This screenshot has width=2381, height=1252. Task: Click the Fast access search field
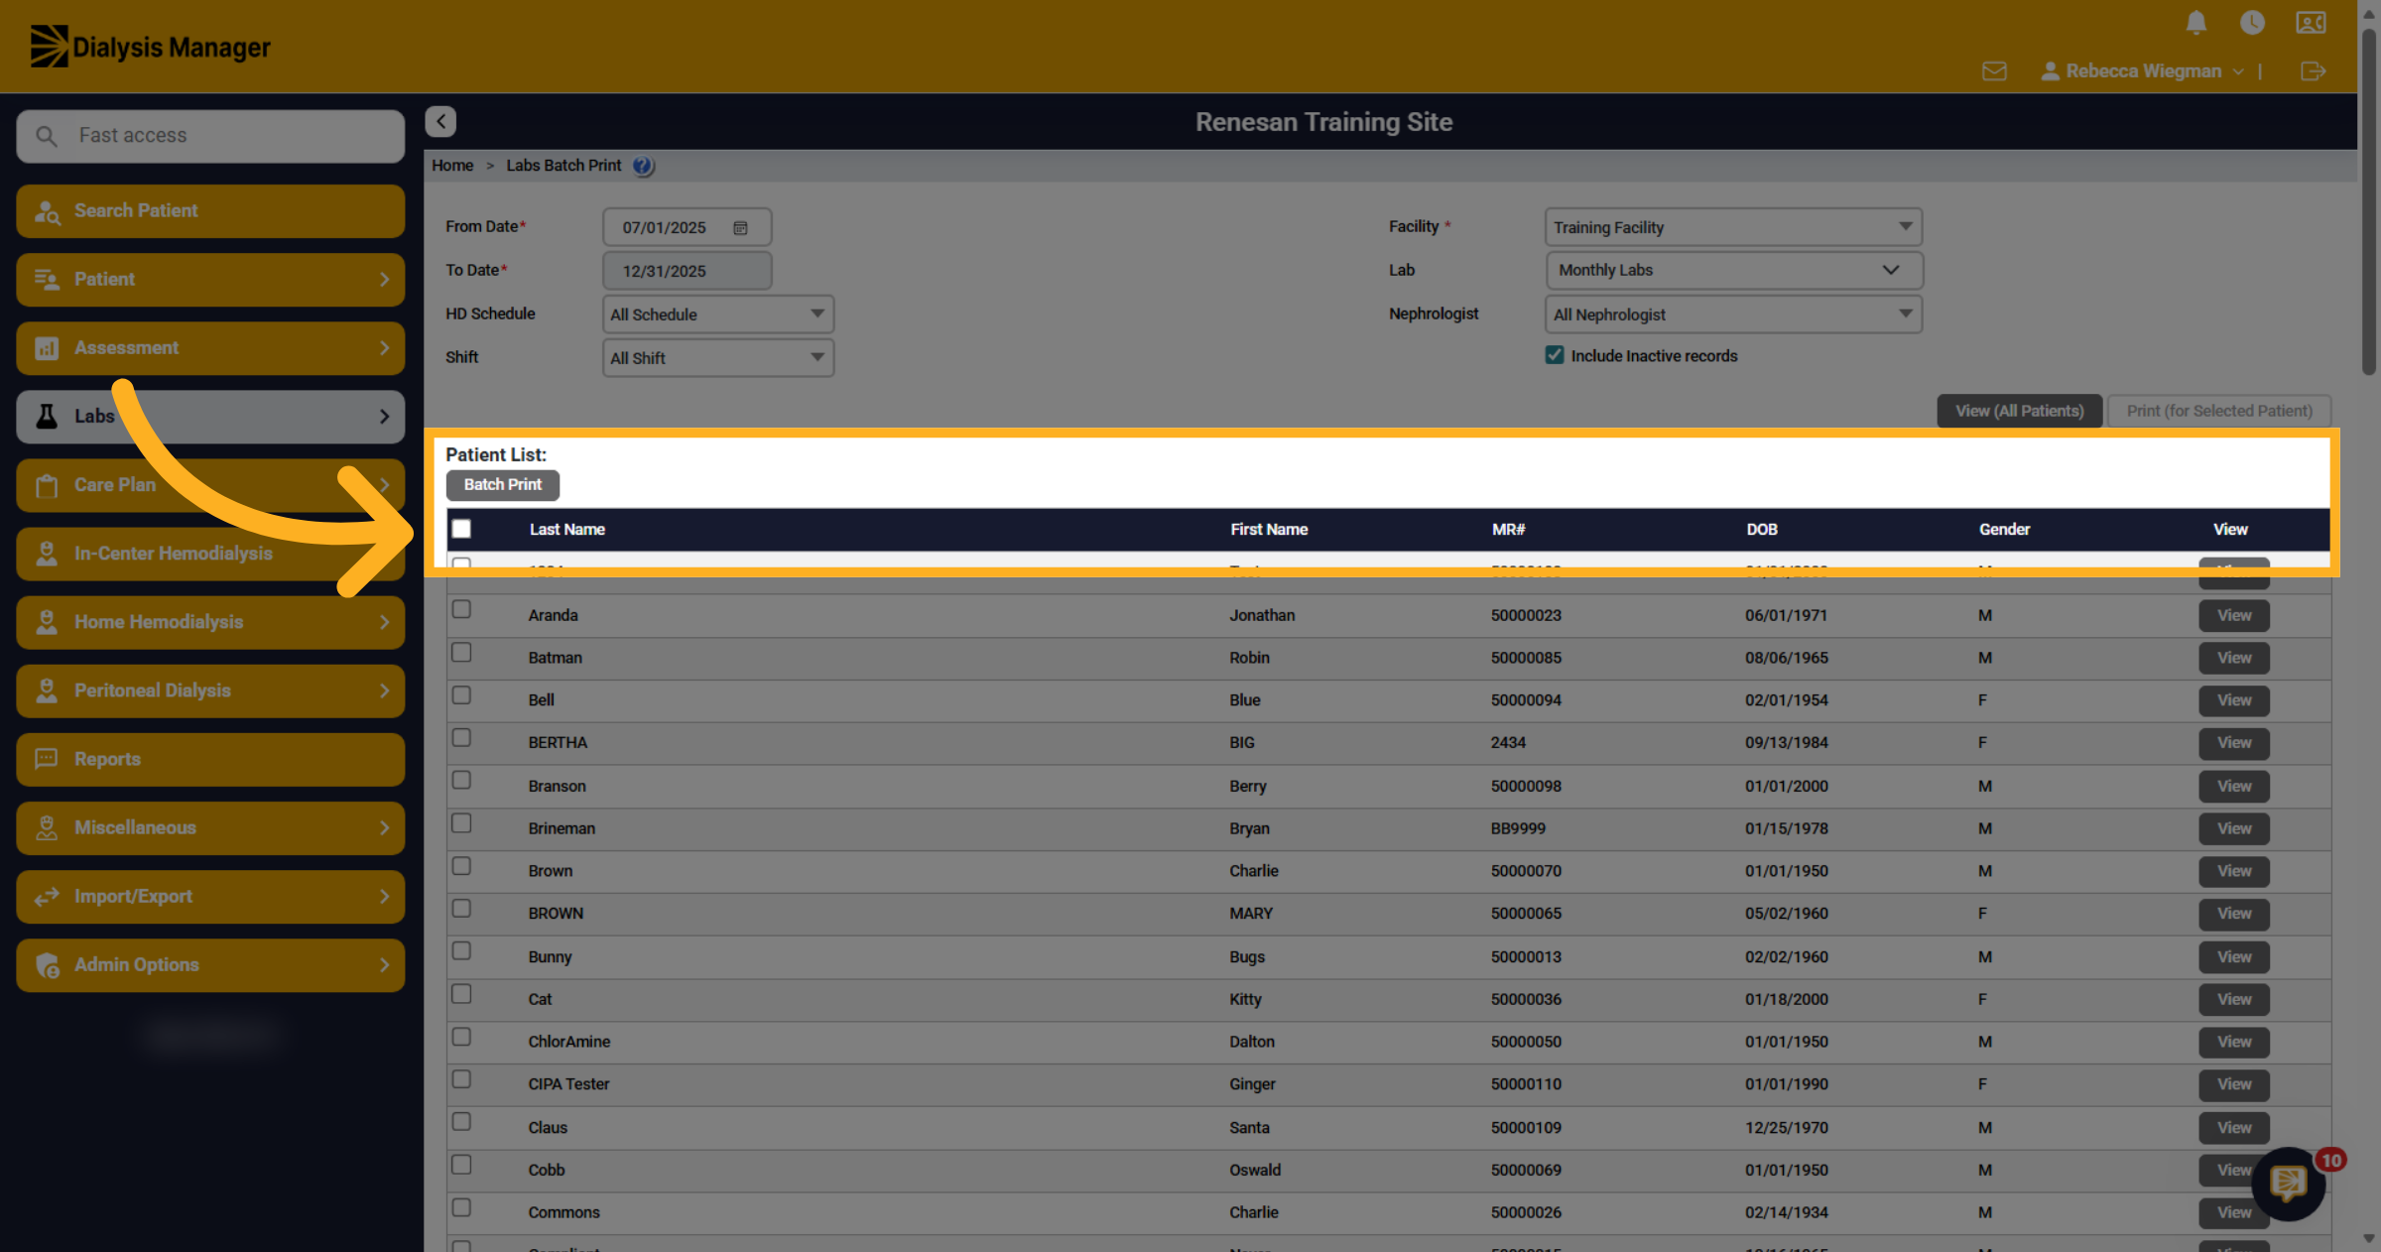click(x=210, y=136)
